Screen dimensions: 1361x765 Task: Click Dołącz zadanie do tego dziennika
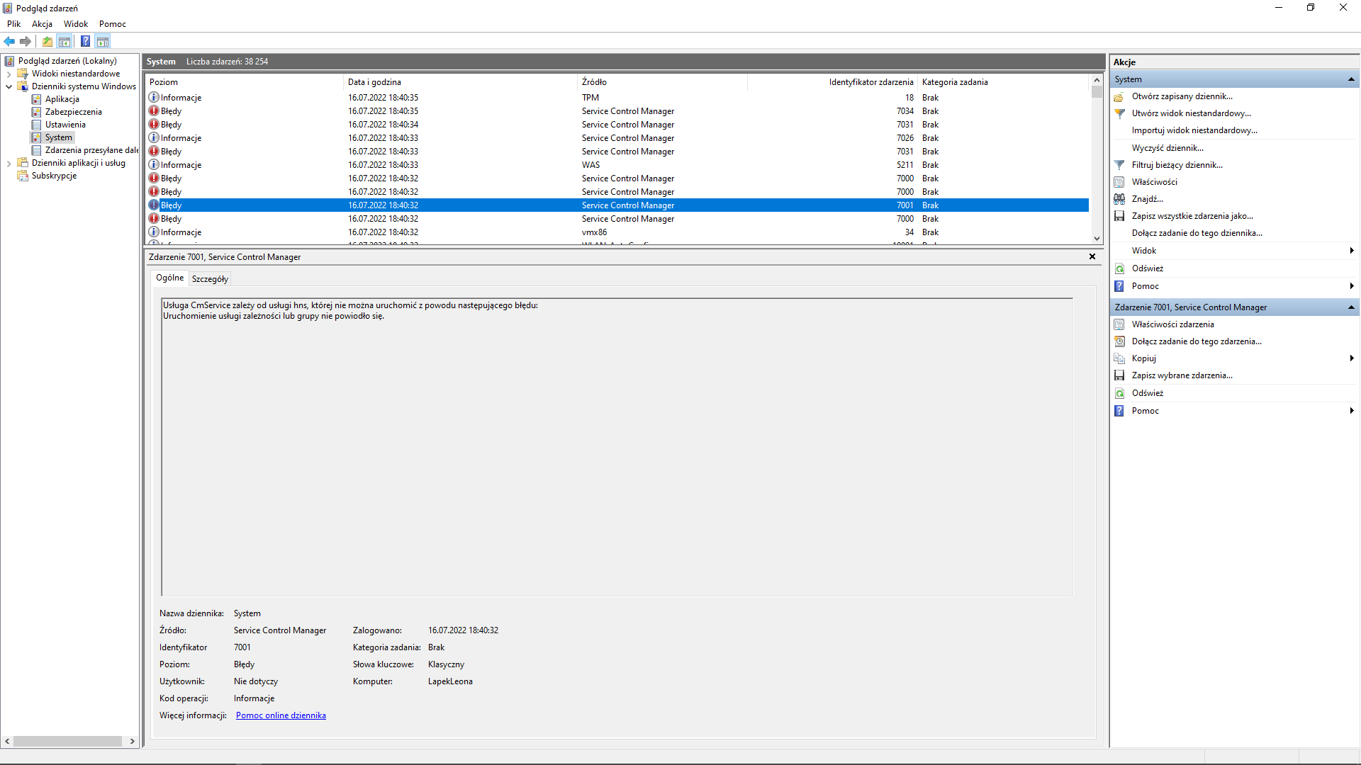[1197, 233]
